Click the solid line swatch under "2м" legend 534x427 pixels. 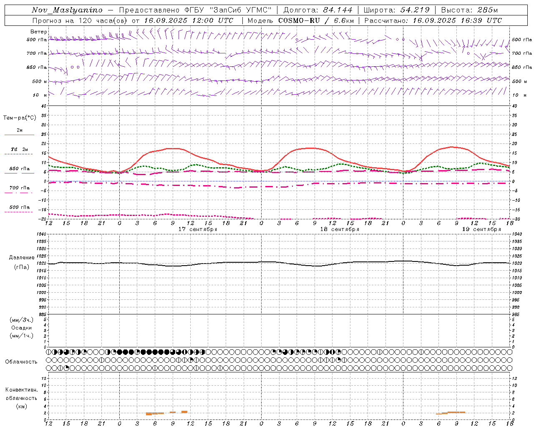pos(19,135)
